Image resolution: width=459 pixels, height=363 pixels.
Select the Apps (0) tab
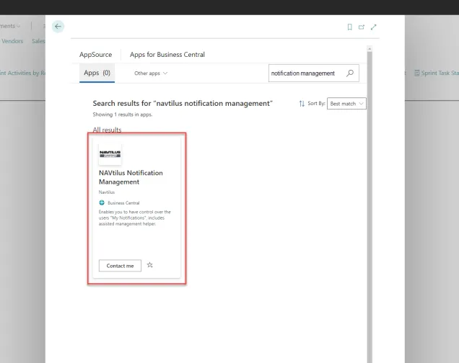tap(97, 73)
